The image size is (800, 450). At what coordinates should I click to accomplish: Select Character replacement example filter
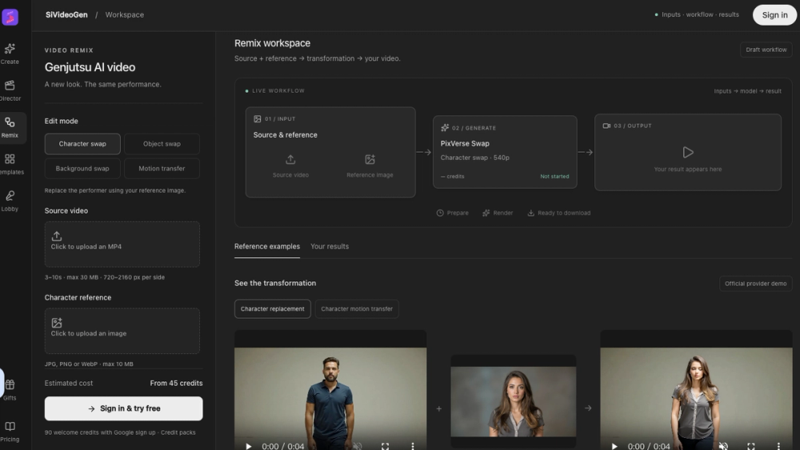(x=273, y=309)
